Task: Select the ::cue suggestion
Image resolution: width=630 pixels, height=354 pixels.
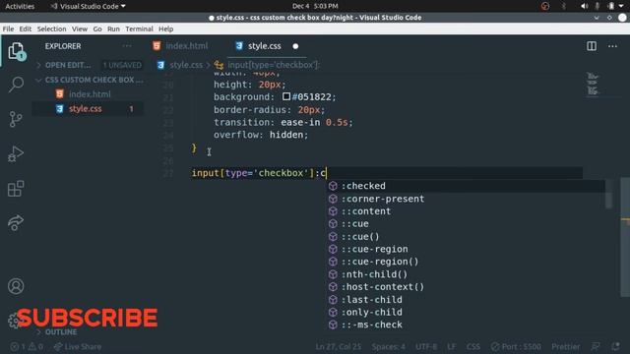Action: [x=354, y=223]
